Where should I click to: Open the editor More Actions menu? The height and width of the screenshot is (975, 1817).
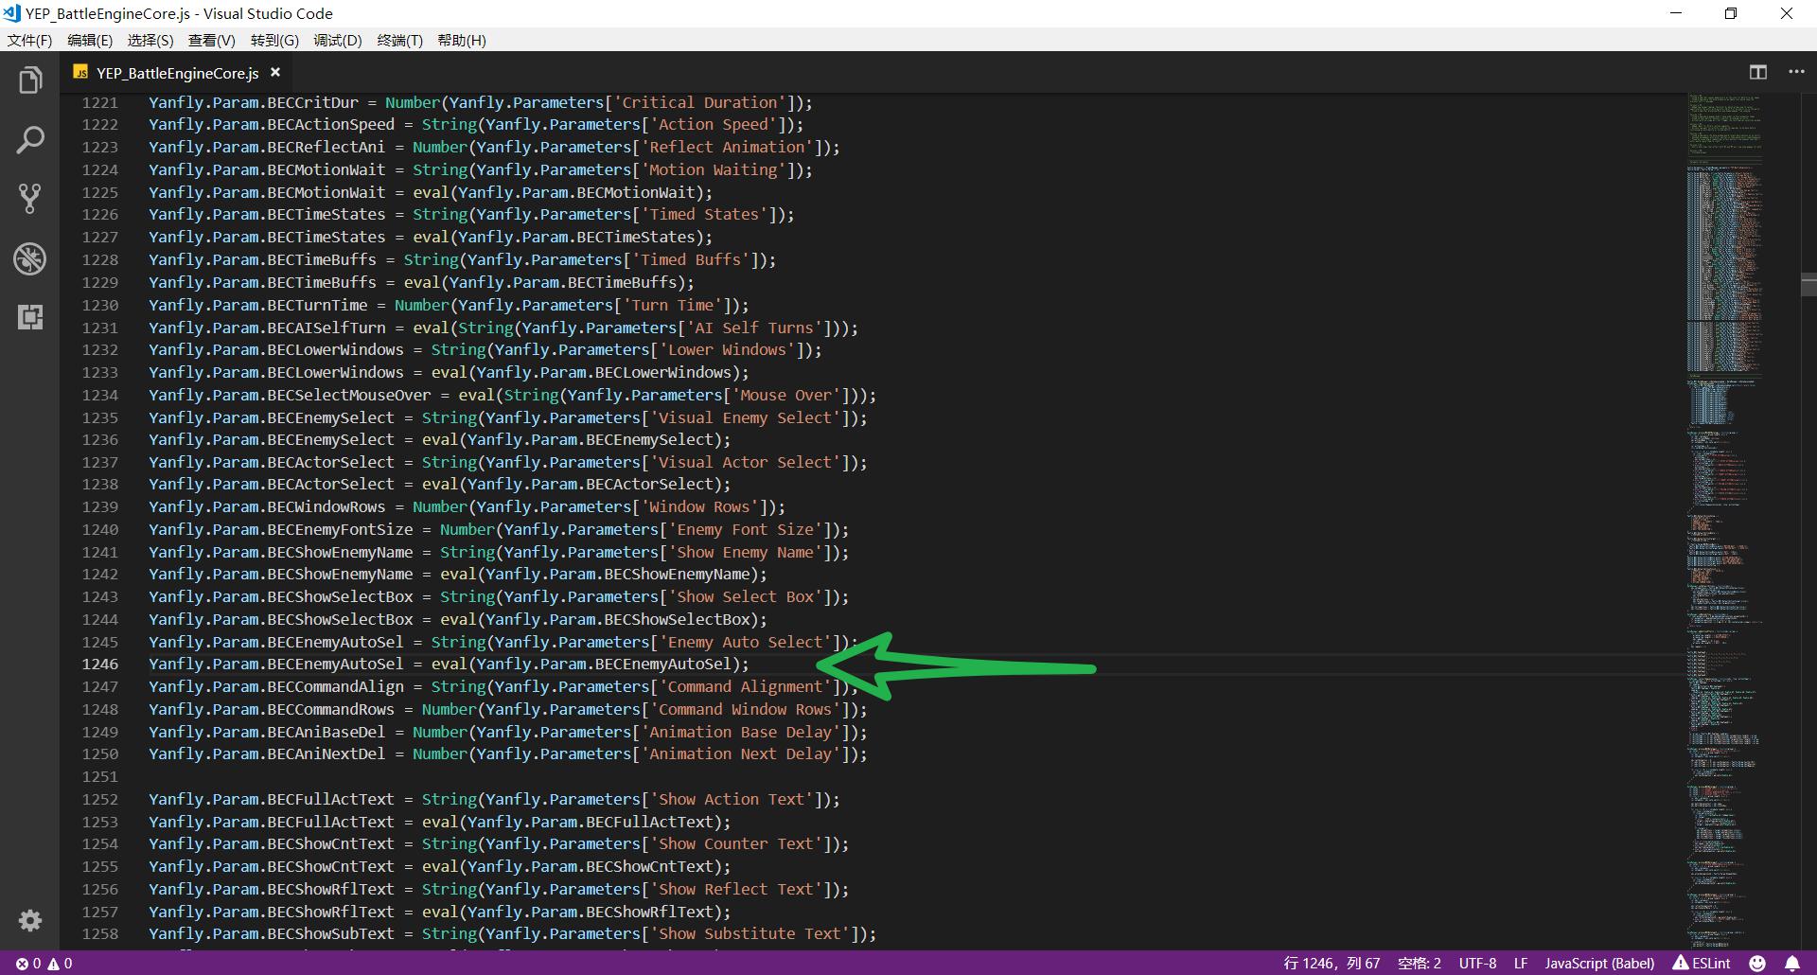[x=1796, y=72]
